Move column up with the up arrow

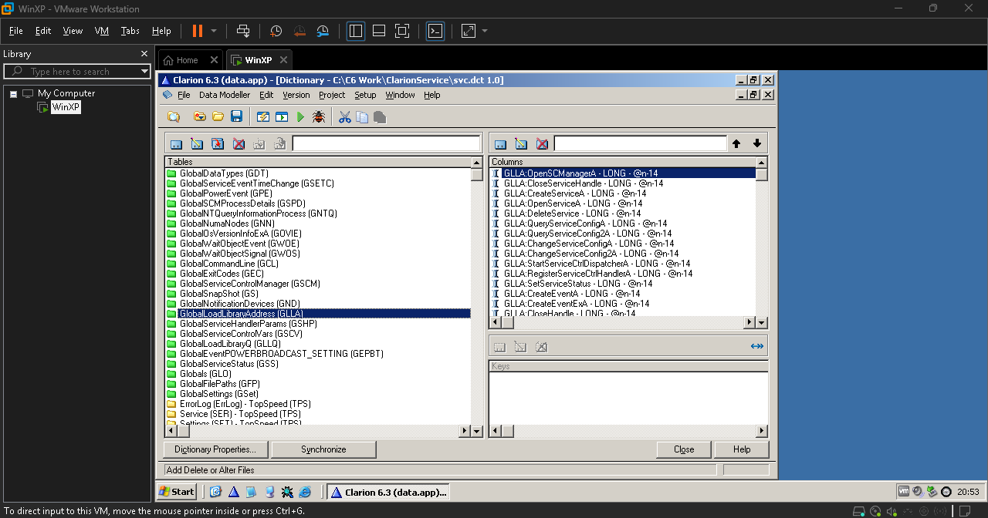[736, 144]
